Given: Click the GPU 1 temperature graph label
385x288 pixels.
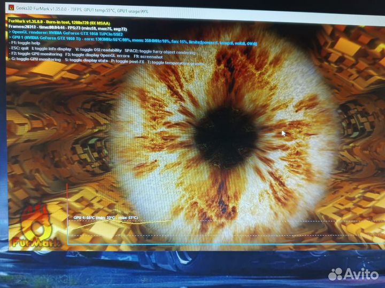Looking at the screenshot, I should click(x=105, y=218).
